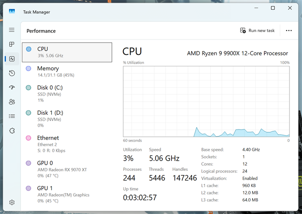This screenshot has height=214, width=302.
Task: Open the Startup apps page icon
Action: coord(12,87)
